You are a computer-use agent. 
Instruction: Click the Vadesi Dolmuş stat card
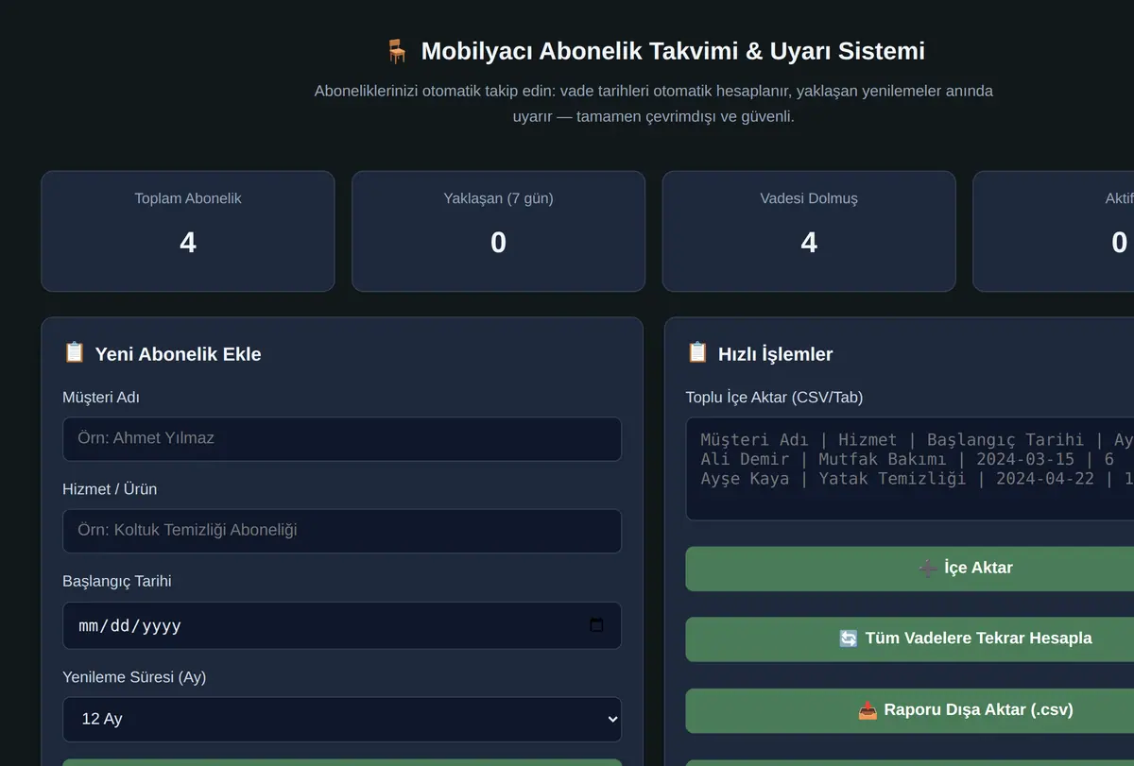[x=809, y=231]
